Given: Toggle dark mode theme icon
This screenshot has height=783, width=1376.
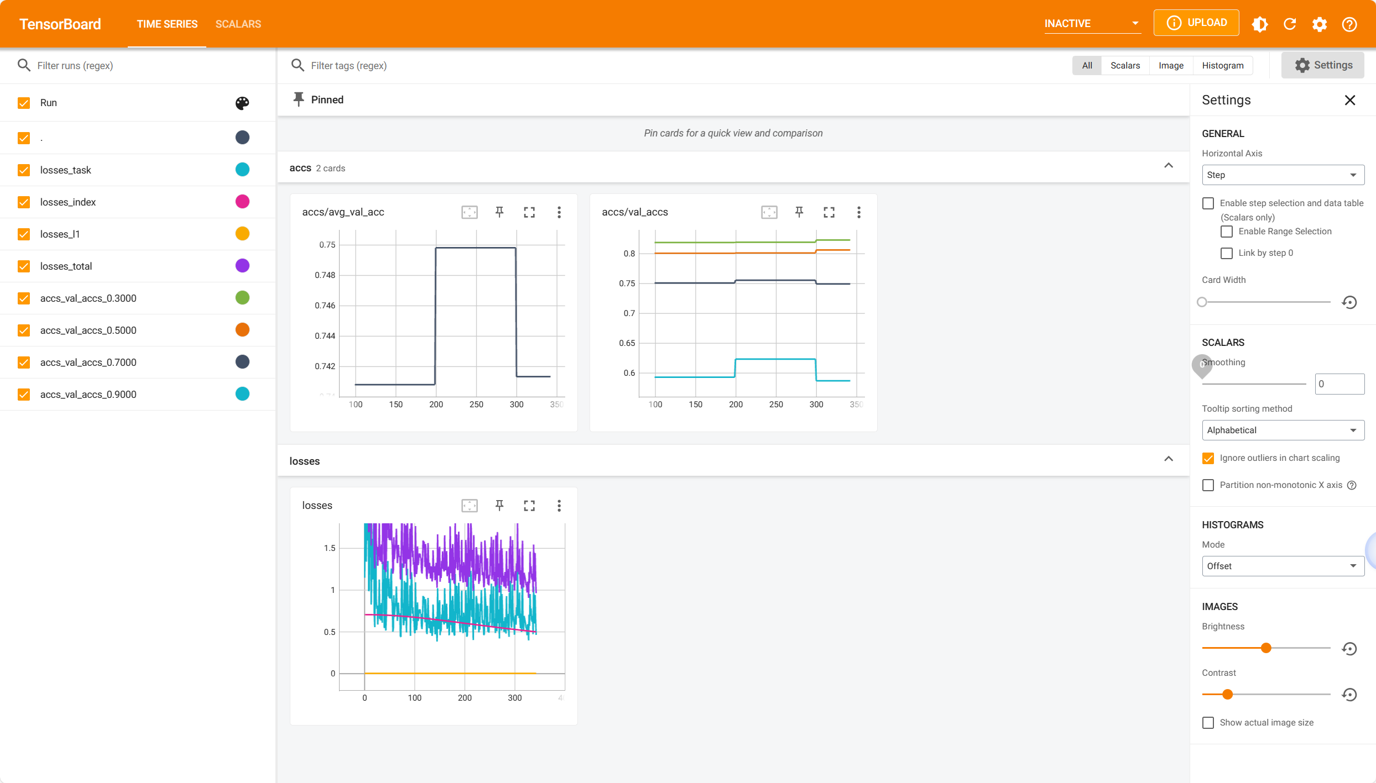Looking at the screenshot, I should point(1259,24).
